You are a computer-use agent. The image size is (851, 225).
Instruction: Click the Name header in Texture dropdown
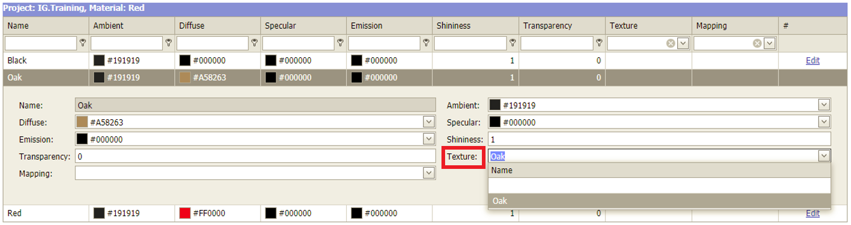pyautogui.click(x=659, y=170)
